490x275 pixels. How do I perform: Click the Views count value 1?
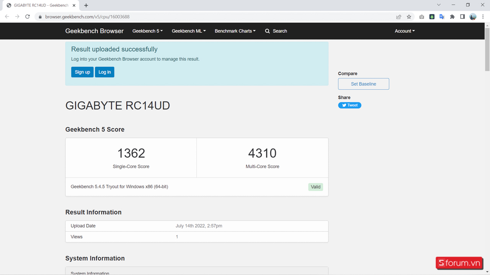coord(177,237)
